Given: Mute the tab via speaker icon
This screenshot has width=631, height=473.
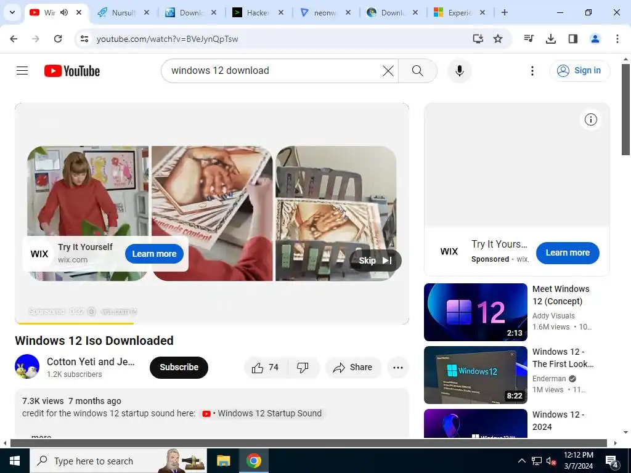Looking at the screenshot, I should point(64,12).
